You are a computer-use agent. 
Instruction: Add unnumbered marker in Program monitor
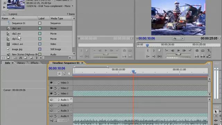click(160, 51)
